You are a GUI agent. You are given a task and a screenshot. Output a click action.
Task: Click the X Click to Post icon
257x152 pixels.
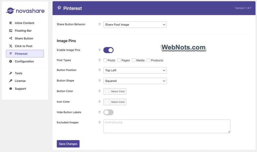pos(11,46)
